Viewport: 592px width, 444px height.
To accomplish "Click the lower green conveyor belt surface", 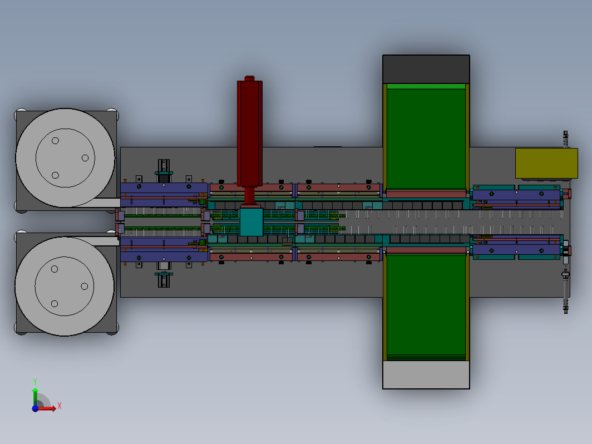I will [426, 305].
